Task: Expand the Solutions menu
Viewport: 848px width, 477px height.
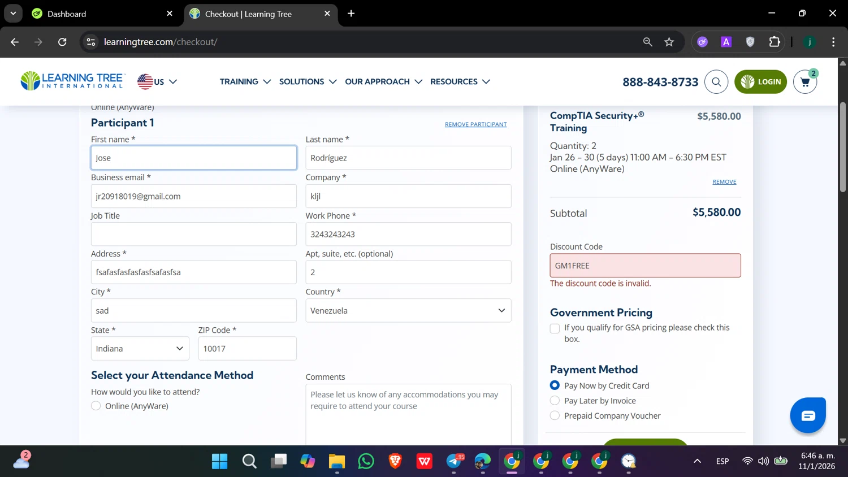Action: coord(308,82)
